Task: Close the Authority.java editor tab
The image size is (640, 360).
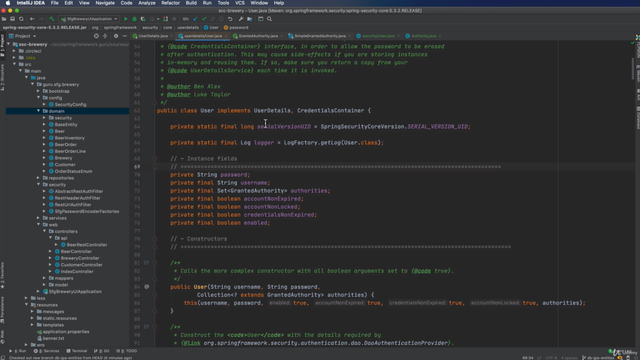Action: pyautogui.click(x=440, y=36)
